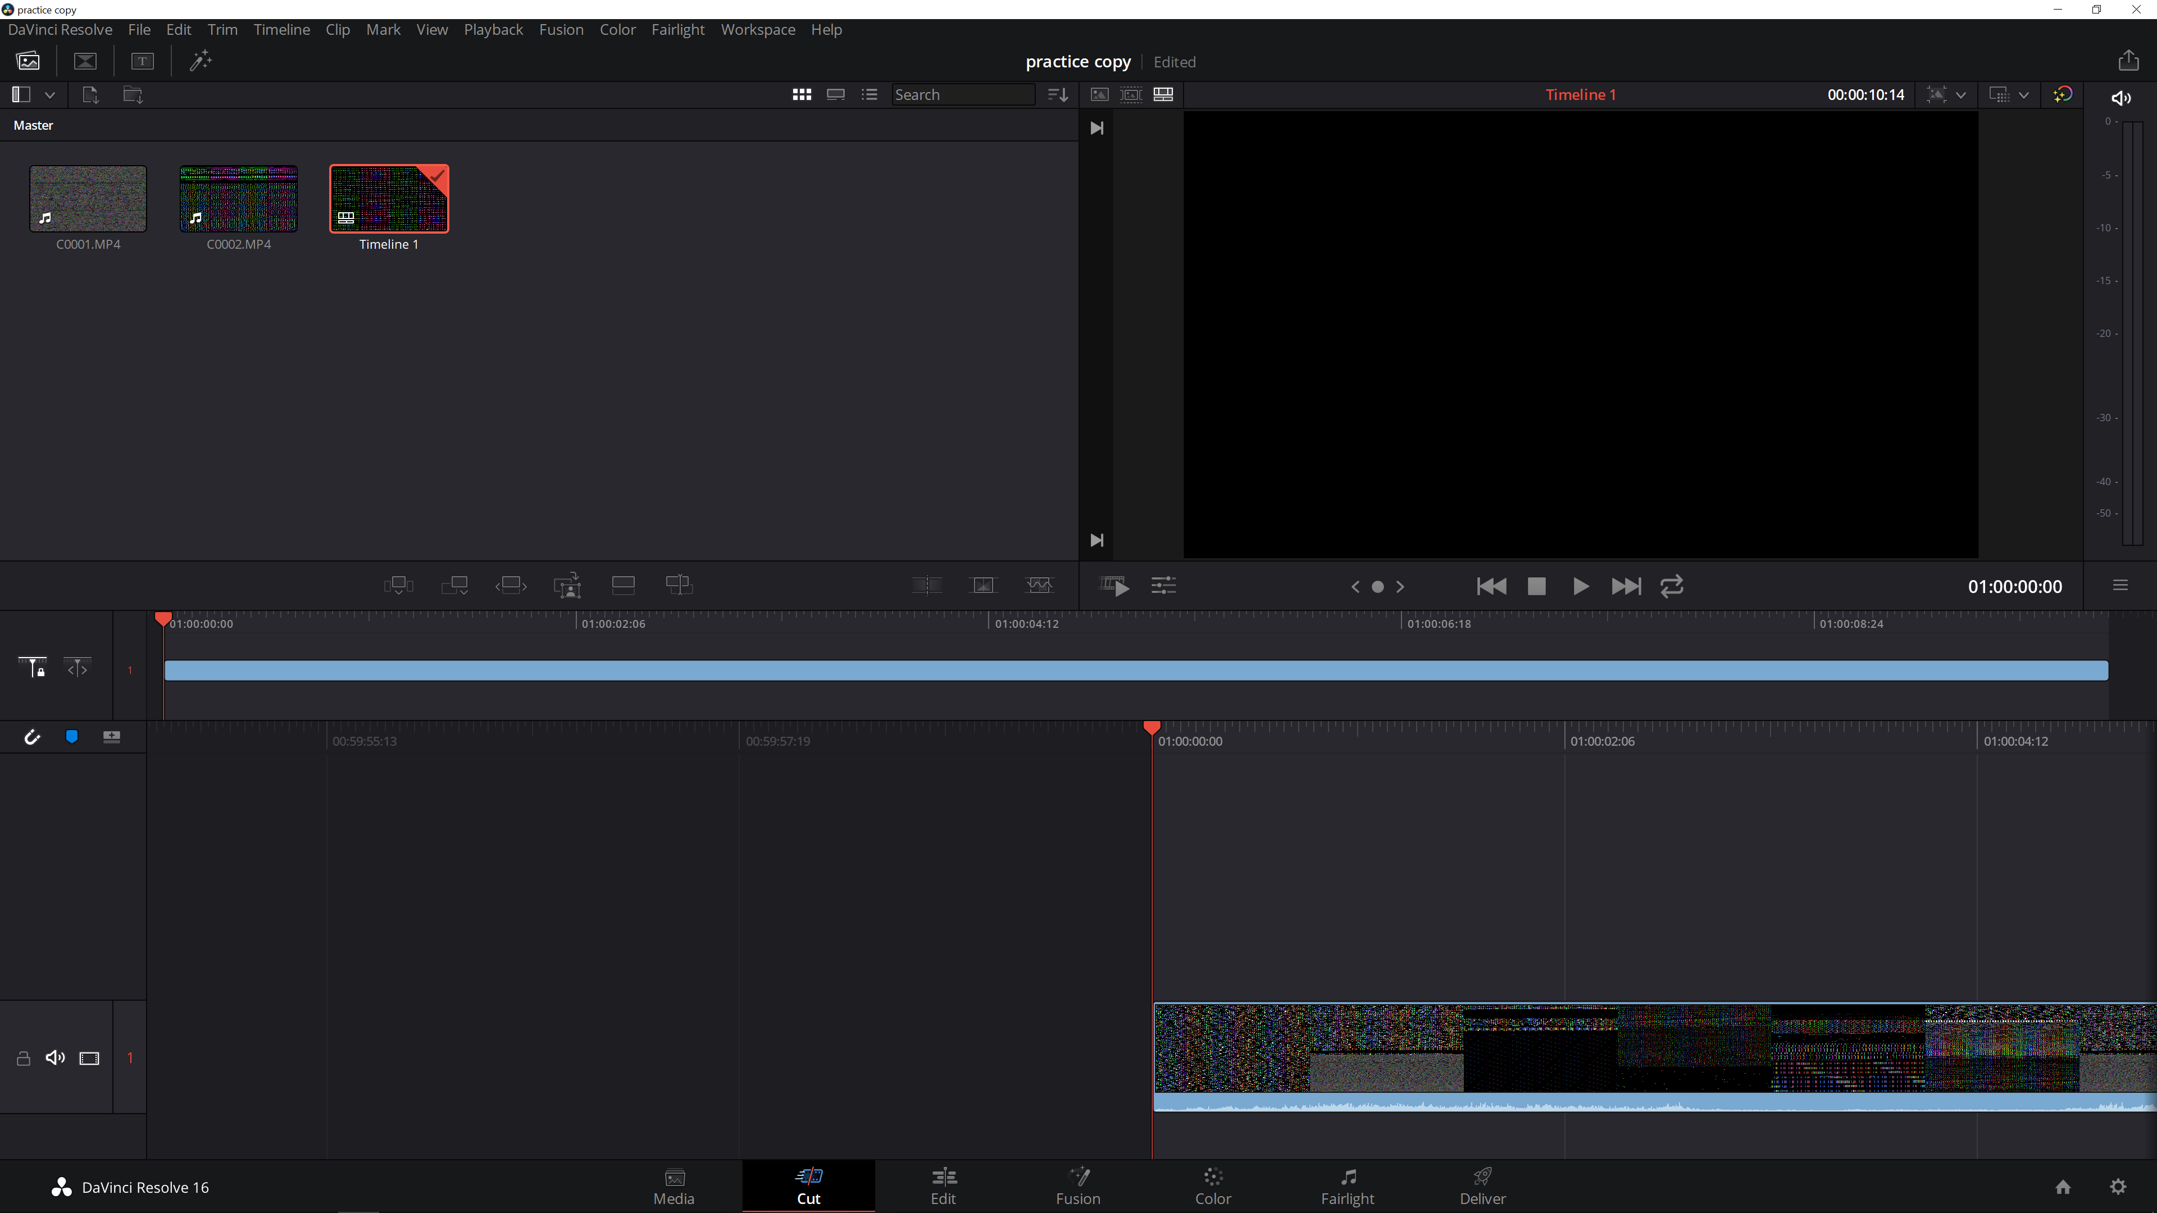Screen dimensions: 2157x1213
Task: Open the Transitions panel icon
Action: coord(85,61)
